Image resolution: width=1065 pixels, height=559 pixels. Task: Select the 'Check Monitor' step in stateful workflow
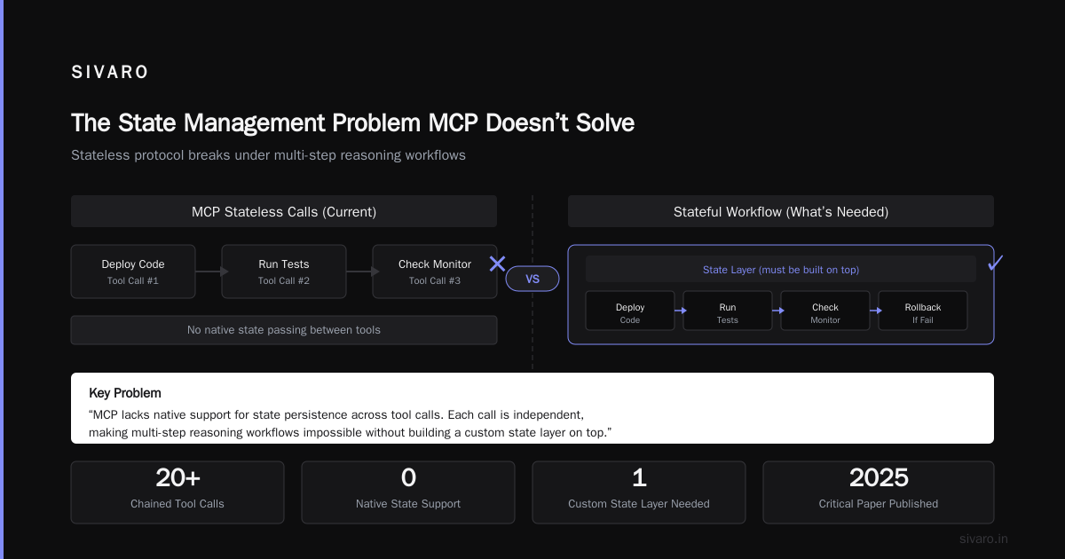click(x=825, y=311)
